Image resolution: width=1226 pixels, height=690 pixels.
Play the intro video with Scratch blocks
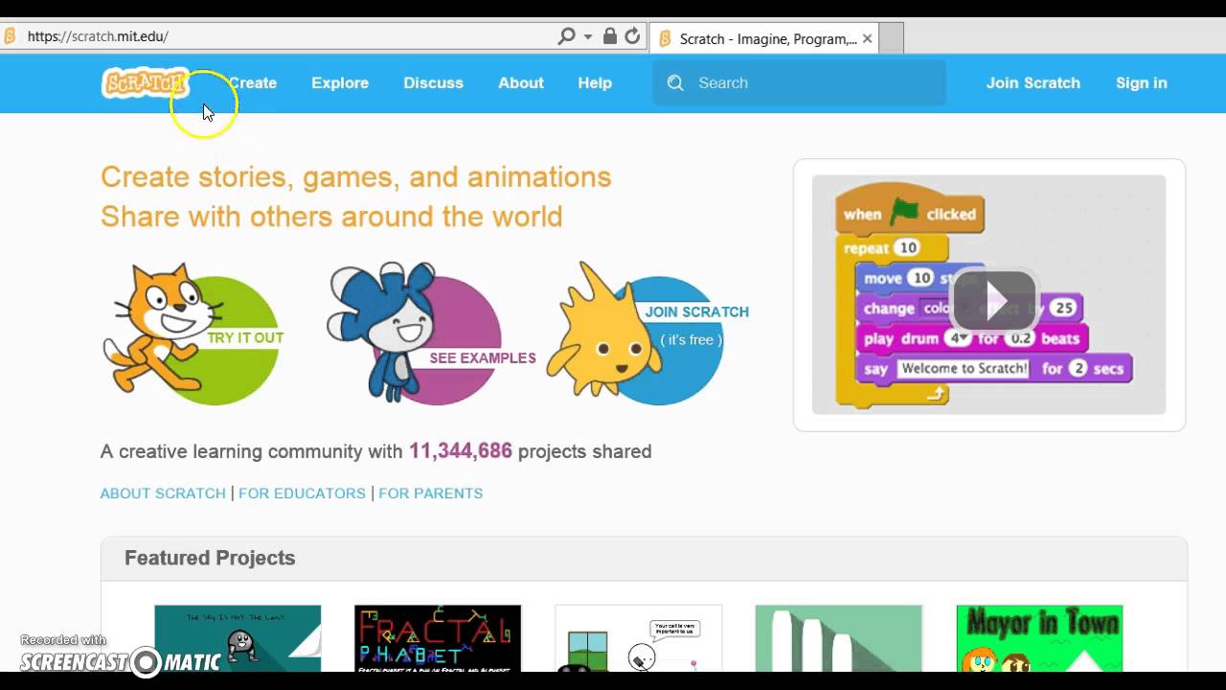(x=994, y=300)
